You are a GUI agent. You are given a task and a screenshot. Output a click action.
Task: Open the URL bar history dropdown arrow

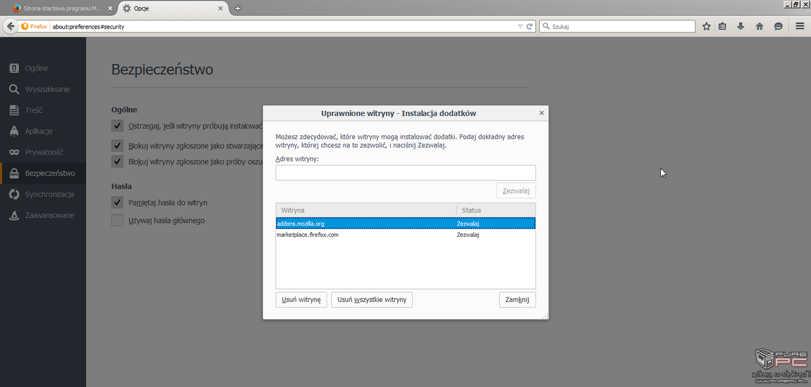(520, 26)
